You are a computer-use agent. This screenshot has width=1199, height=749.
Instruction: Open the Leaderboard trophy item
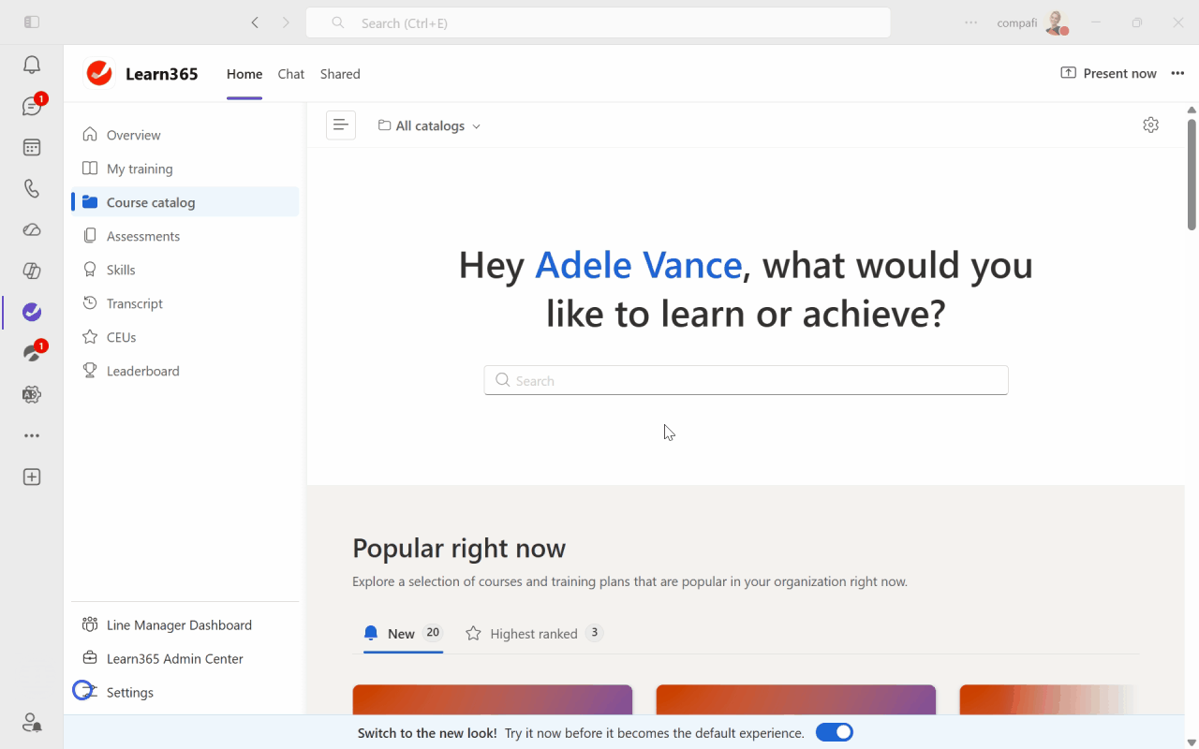coord(142,371)
